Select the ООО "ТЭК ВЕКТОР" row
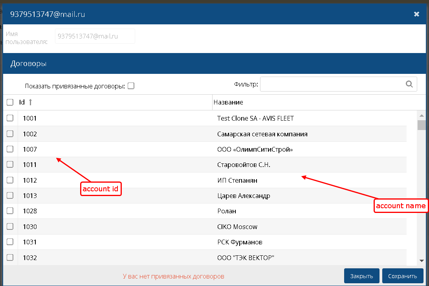The height and width of the screenshot is (286, 429). coord(246,258)
